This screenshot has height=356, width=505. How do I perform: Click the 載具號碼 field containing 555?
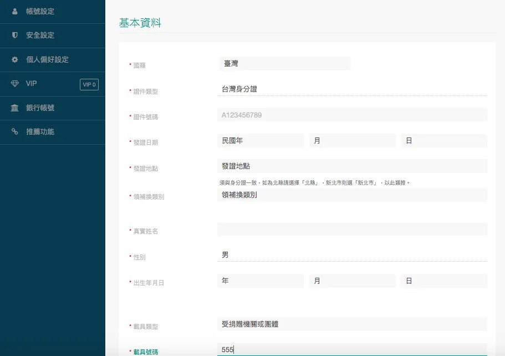point(353,349)
